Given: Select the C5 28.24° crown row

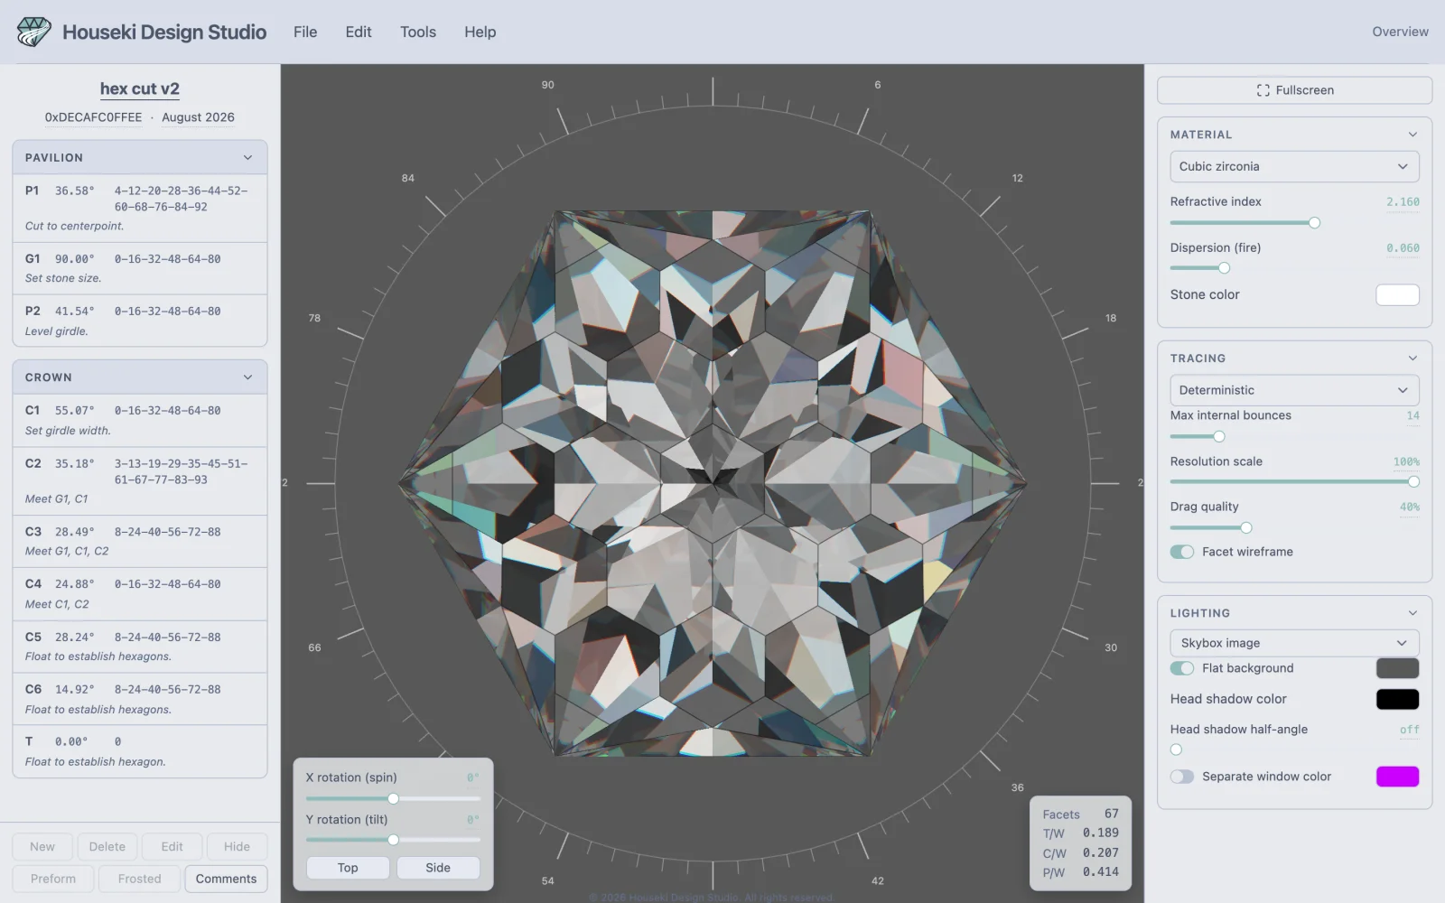Looking at the screenshot, I should 140,647.
